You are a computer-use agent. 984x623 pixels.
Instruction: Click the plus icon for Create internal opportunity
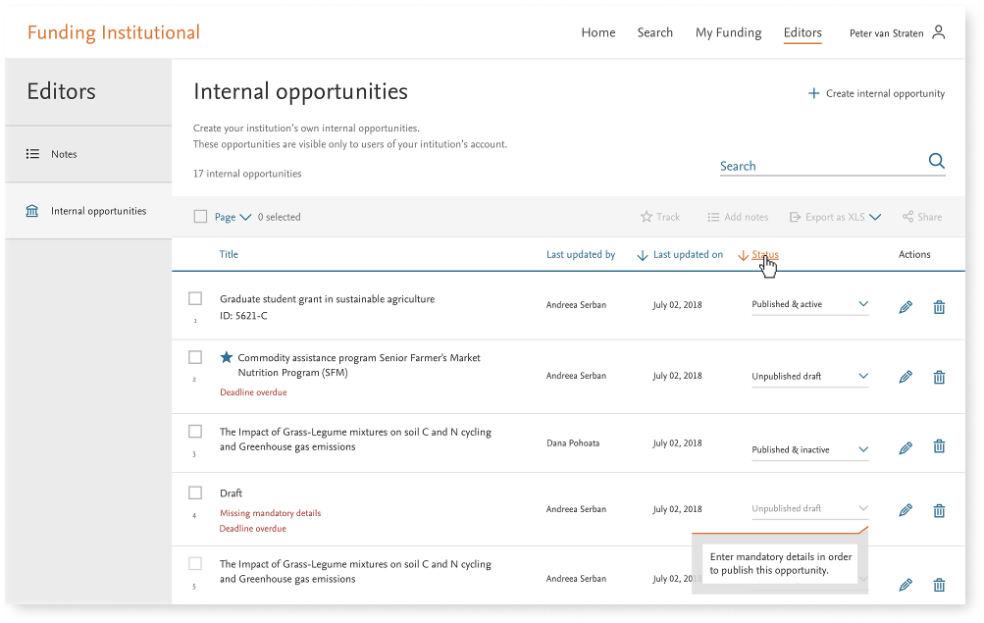813,93
